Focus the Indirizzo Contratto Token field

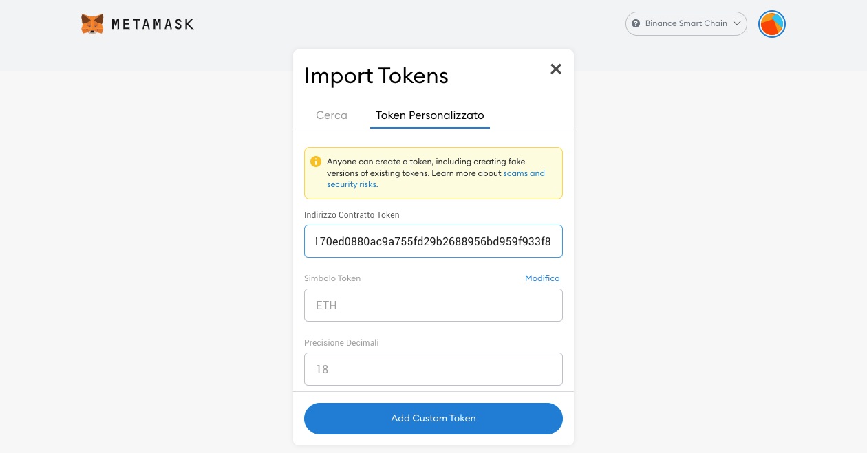(x=433, y=241)
